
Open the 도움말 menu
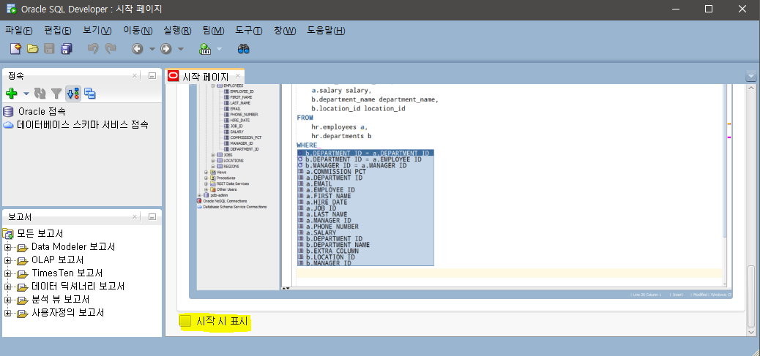pos(327,31)
